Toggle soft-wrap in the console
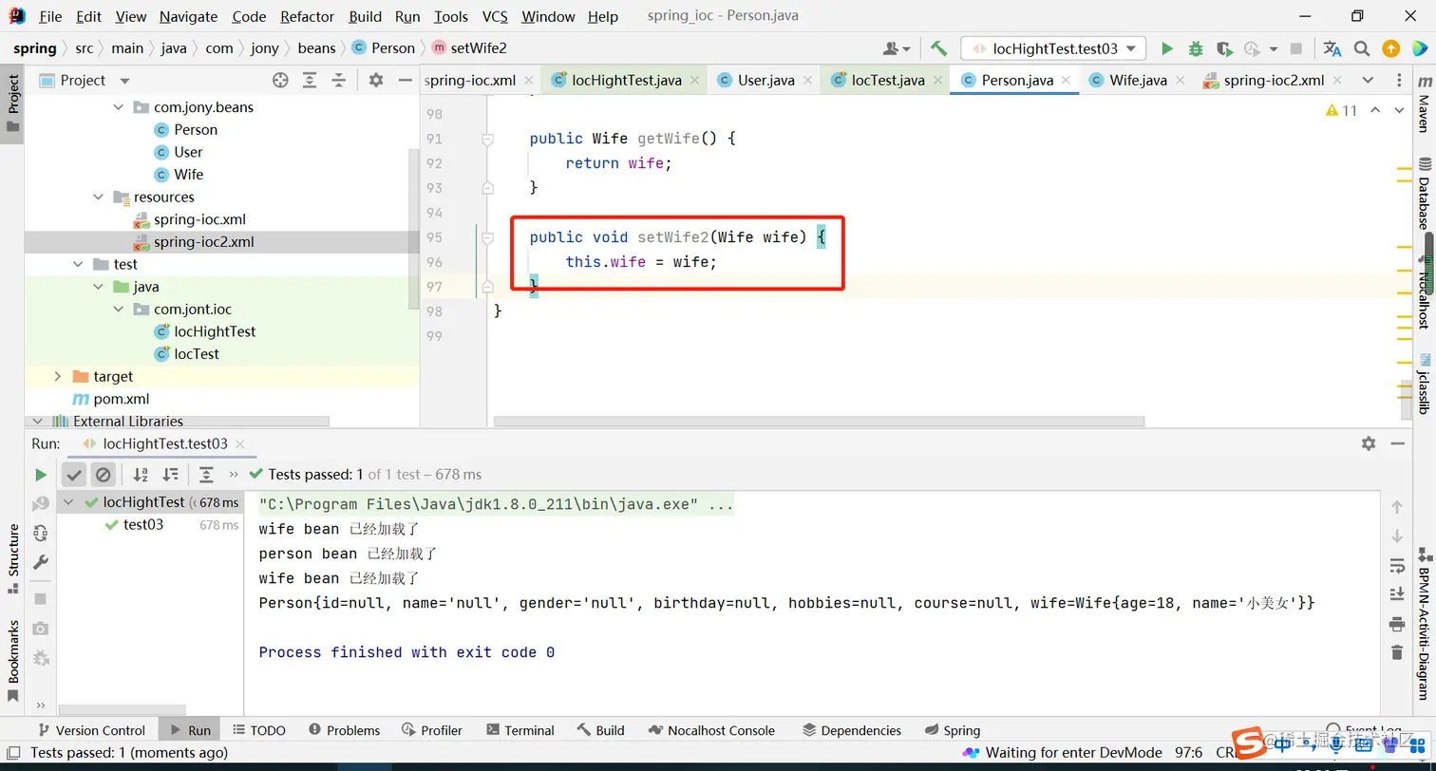Screen dimensions: 1436x771 [x=1396, y=566]
